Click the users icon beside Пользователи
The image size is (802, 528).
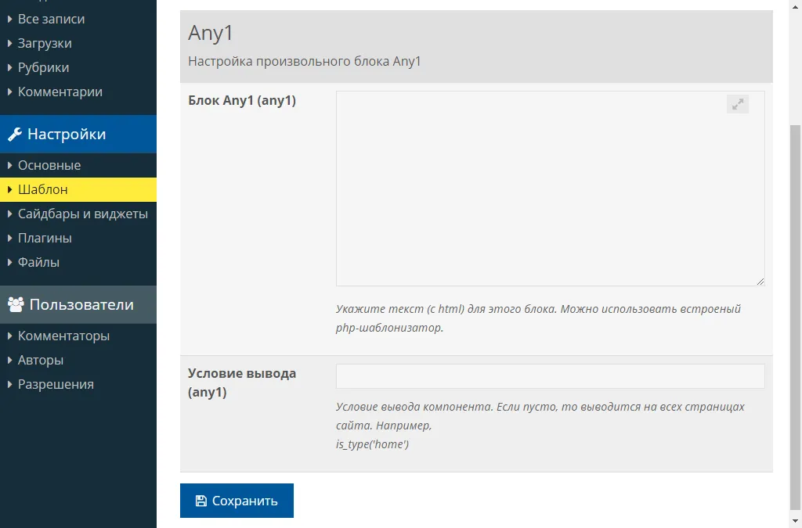(15, 305)
